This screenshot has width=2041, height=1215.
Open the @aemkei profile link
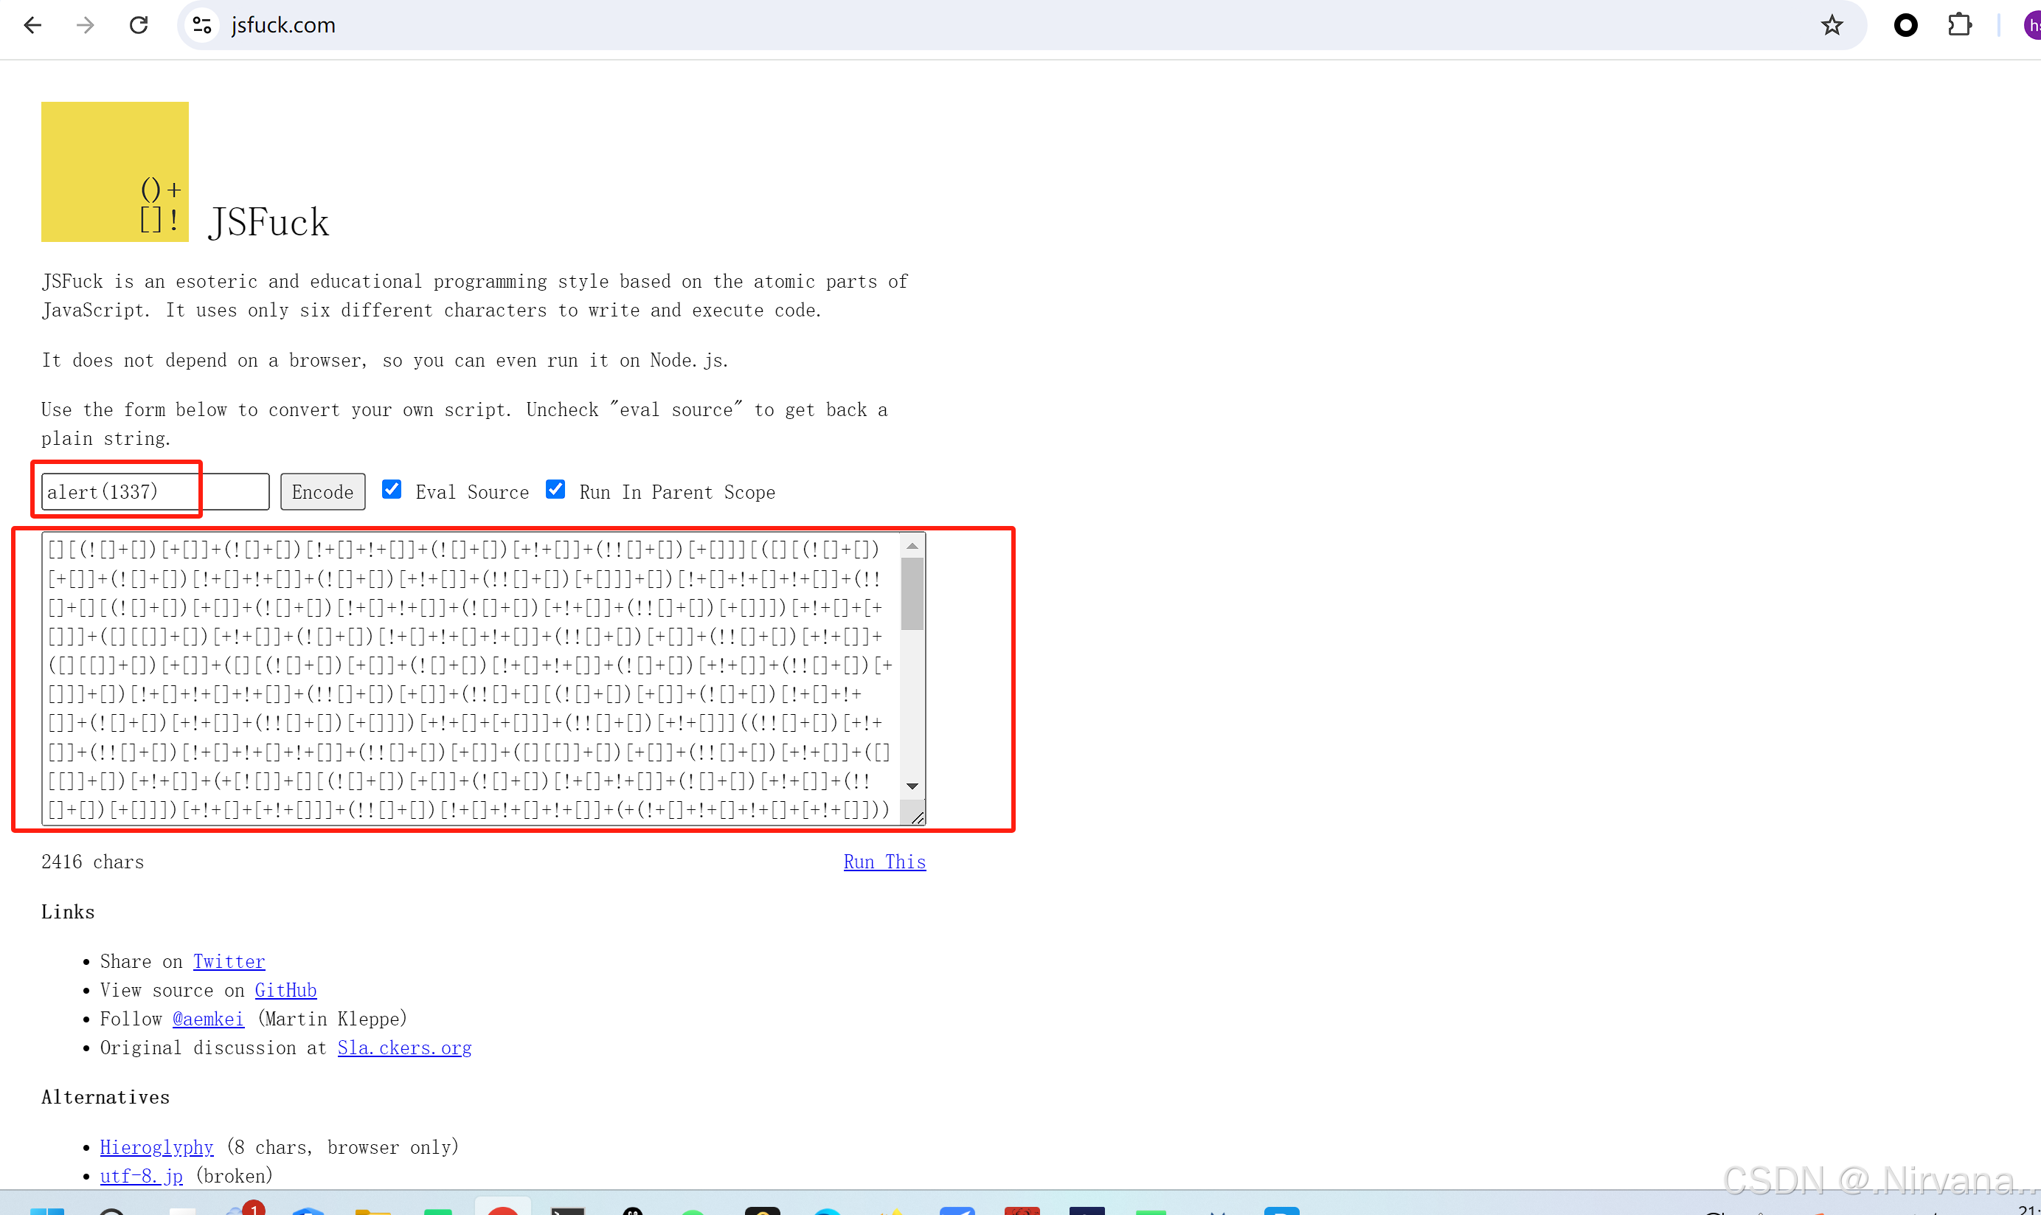pos(208,1019)
